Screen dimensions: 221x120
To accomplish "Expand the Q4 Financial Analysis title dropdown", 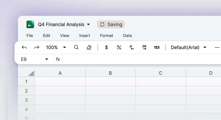I will [x=88, y=25].
